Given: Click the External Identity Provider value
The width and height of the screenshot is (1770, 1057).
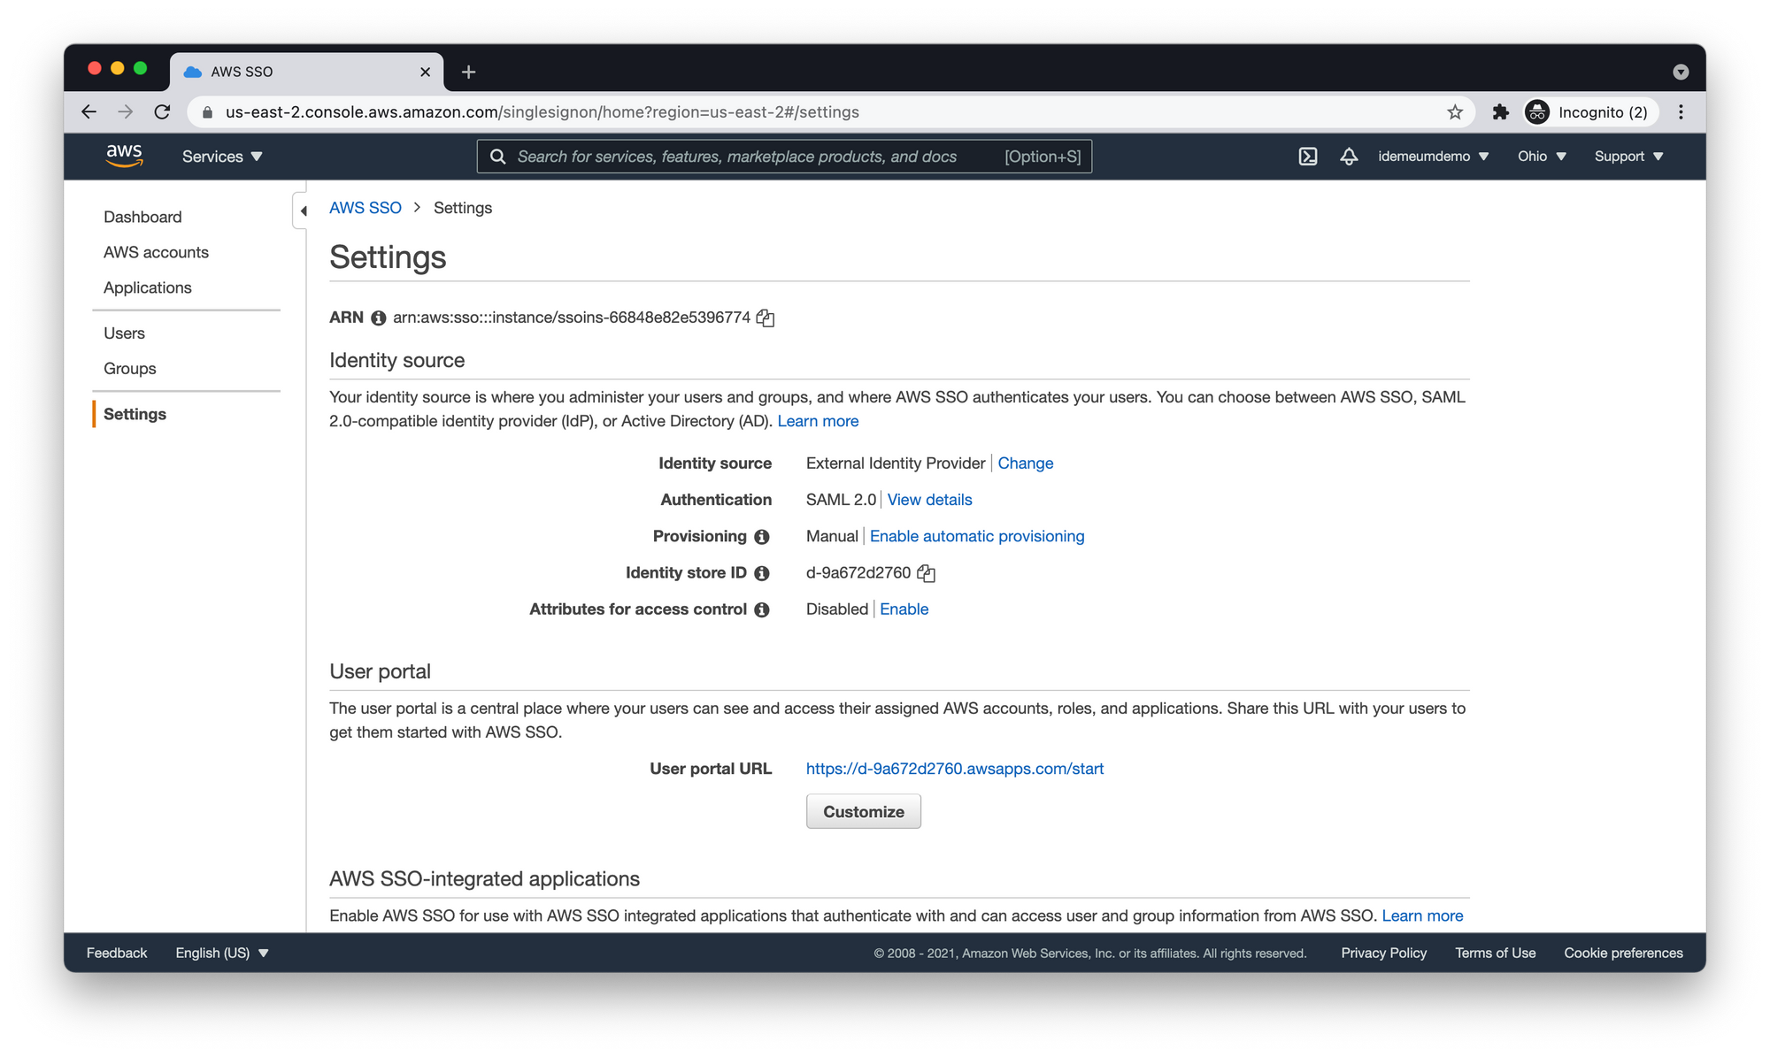Looking at the screenshot, I should pos(896,463).
